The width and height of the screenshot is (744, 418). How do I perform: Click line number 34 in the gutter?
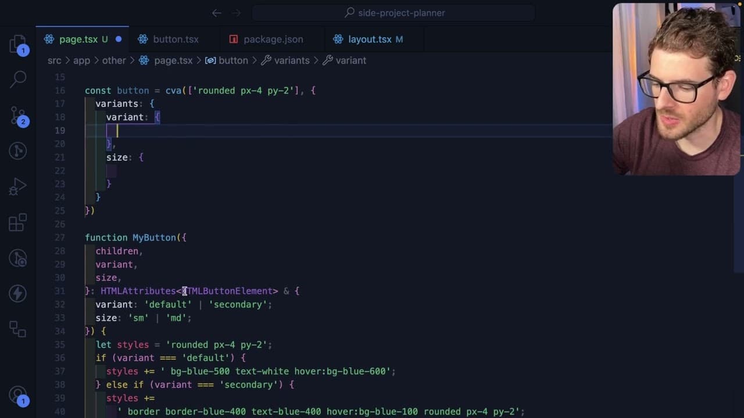point(60,331)
